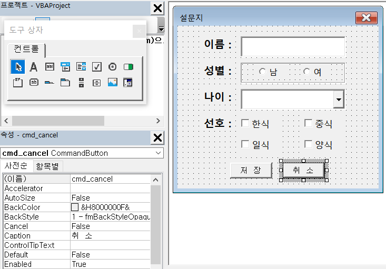Check the 양식 checkbox
Screen dimensions: 386x269
[308, 144]
